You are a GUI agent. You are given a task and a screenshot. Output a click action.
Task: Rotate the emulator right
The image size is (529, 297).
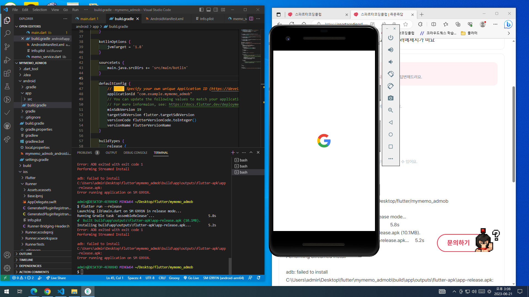click(x=391, y=86)
